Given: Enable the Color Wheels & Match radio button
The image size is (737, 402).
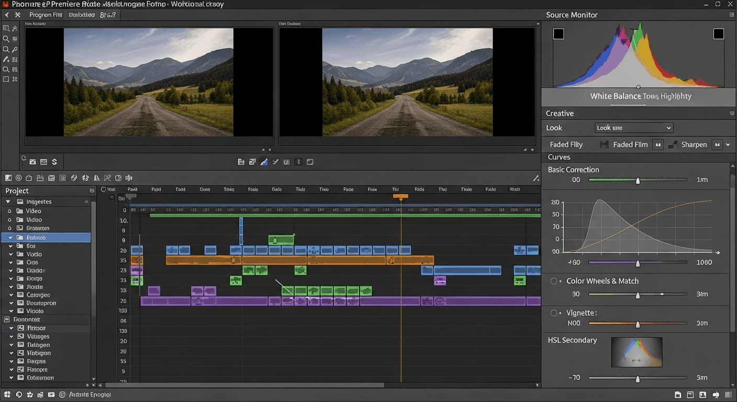Looking at the screenshot, I should click(x=553, y=281).
